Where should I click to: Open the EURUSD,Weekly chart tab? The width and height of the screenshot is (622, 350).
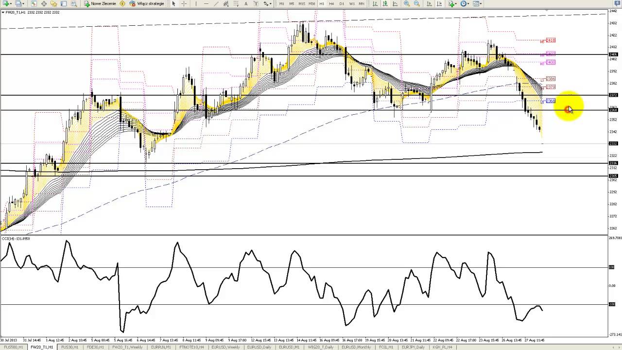(x=225, y=347)
